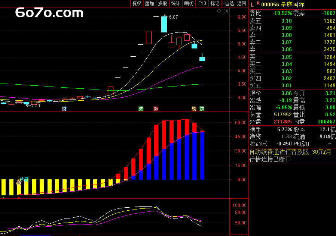
Task: Click 返回 to go back
Action: pos(241,3)
